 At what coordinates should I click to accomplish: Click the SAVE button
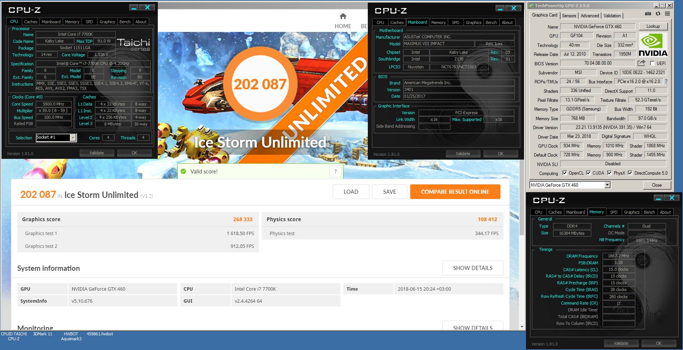390,192
